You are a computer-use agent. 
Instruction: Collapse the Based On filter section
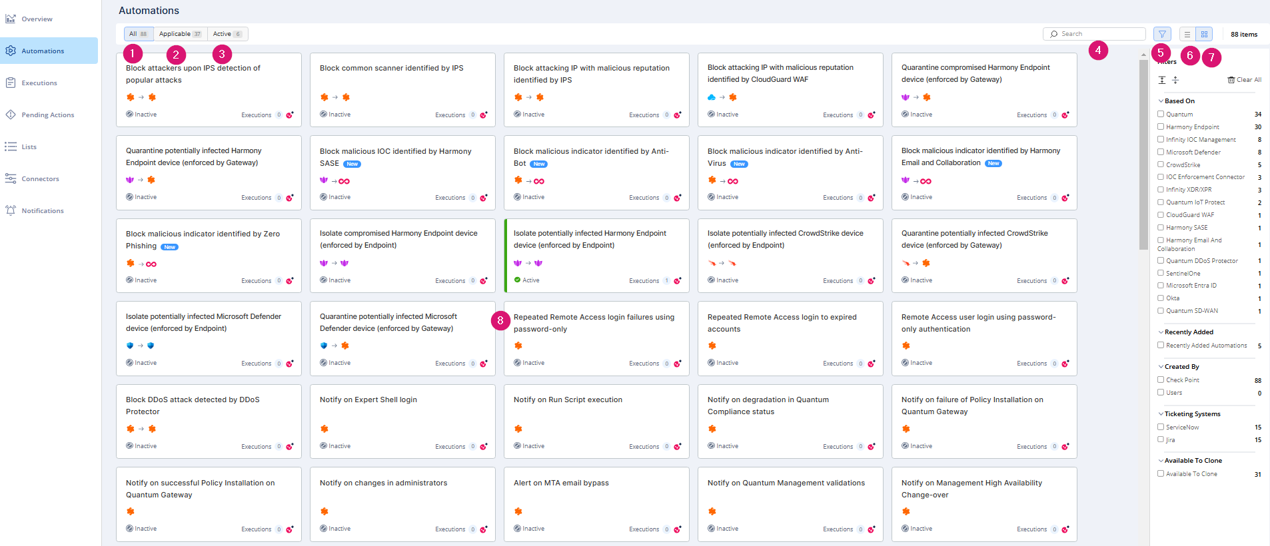(x=1161, y=101)
